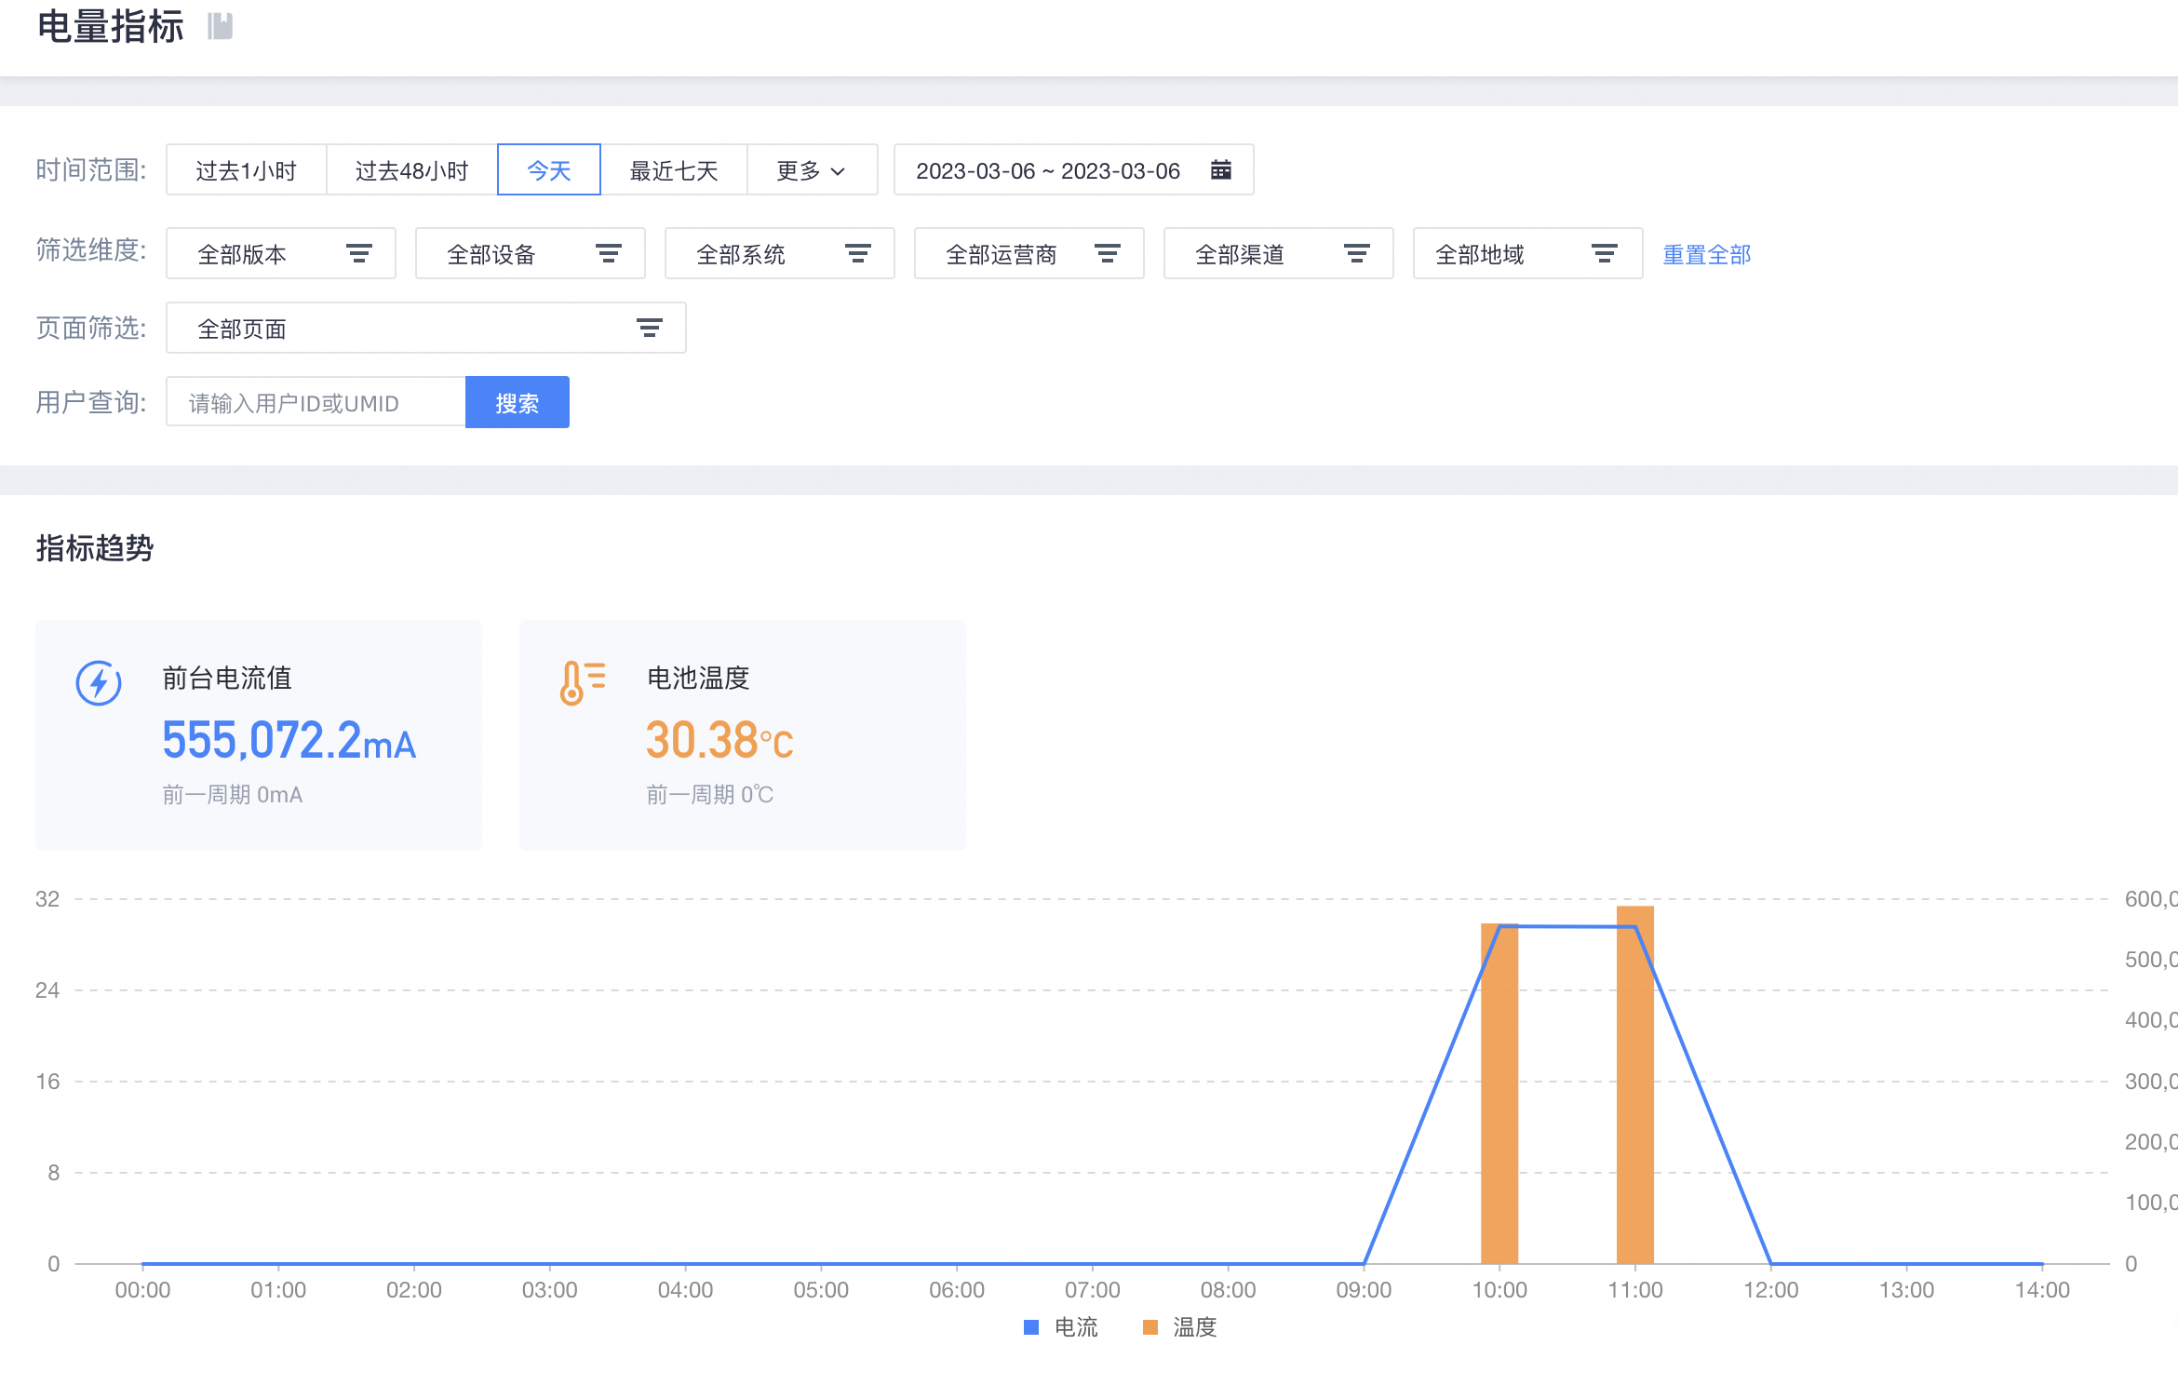Click the 前一周期 0mA text
The height and width of the screenshot is (1385, 2178).
(233, 795)
